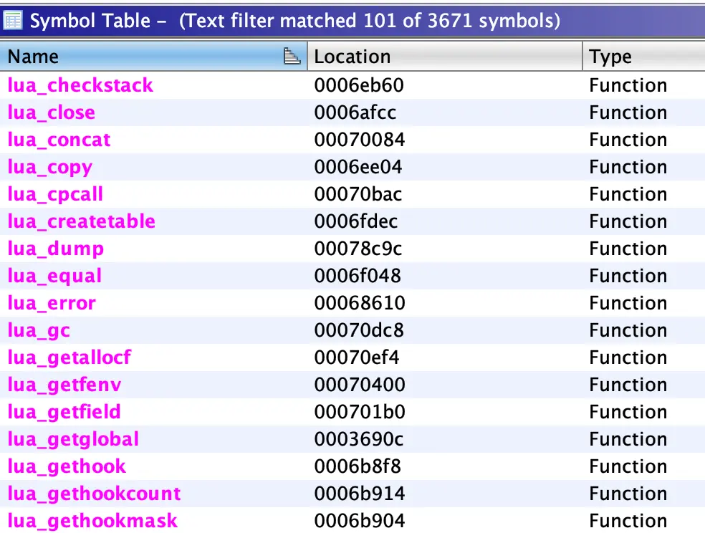Open the lua_concat symbol entry
This screenshot has height=533, width=705.
click(59, 140)
